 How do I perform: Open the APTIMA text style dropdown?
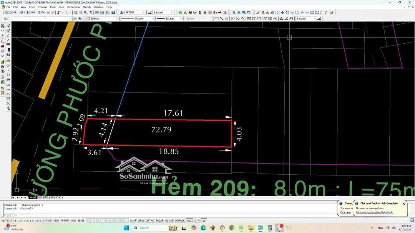tap(135, 13)
